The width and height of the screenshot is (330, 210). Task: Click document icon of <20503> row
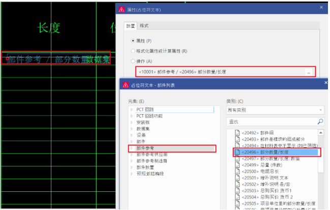click(237, 191)
